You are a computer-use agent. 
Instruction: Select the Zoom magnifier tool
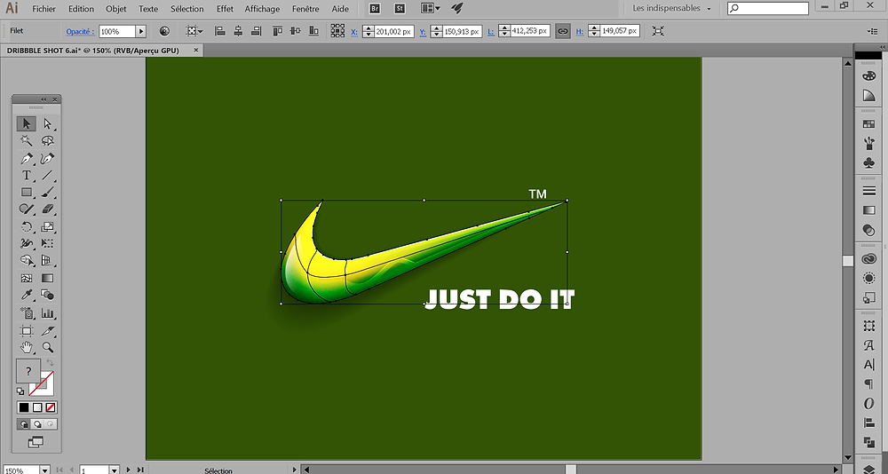[x=48, y=347]
